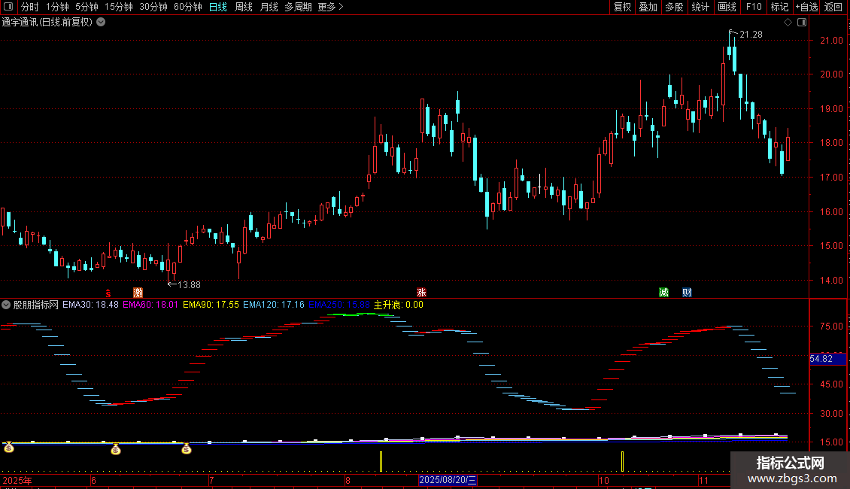The height and width of the screenshot is (489, 850).
Task: Click the green 减 event marker
Action: coord(663,293)
